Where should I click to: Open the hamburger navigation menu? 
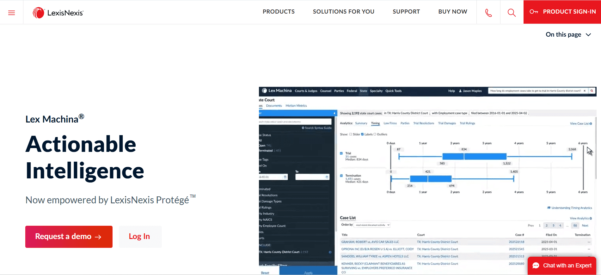pos(11,13)
